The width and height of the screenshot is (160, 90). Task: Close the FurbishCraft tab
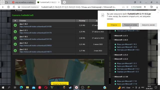coord(59,2)
